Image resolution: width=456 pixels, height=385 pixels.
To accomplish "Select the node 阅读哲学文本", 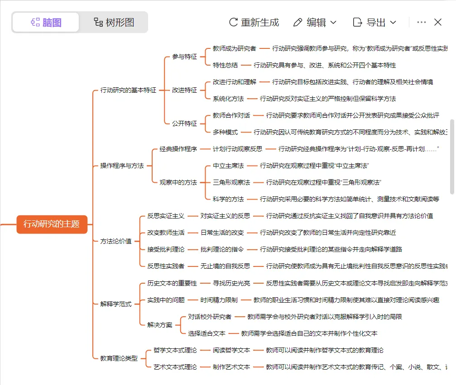I will [231, 351].
